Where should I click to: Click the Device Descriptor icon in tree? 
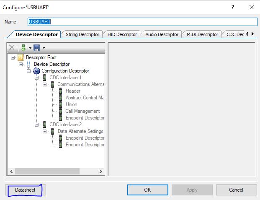coord(29,64)
